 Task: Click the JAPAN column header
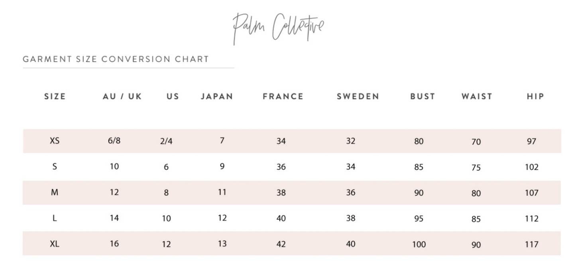217,96
